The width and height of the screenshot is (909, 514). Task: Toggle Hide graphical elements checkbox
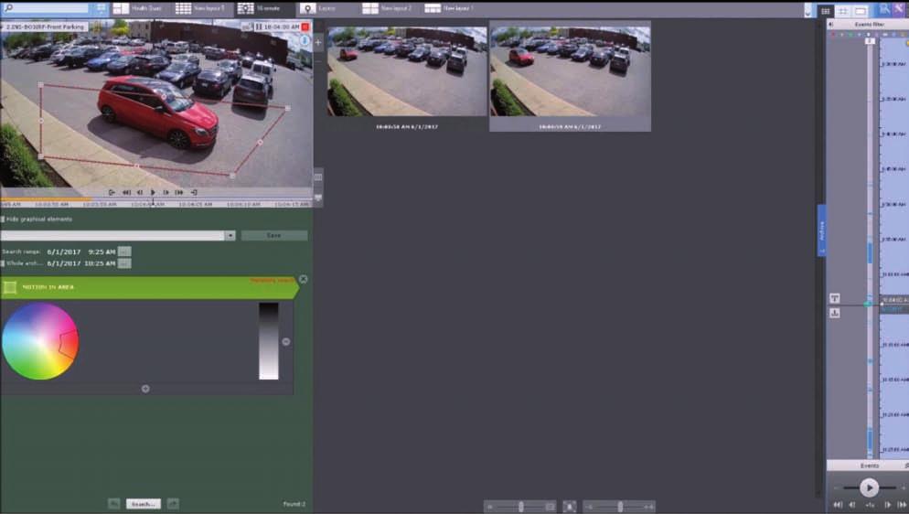(x=3, y=219)
